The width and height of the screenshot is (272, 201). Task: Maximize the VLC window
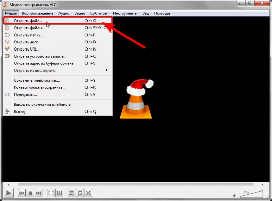pos(250,3)
